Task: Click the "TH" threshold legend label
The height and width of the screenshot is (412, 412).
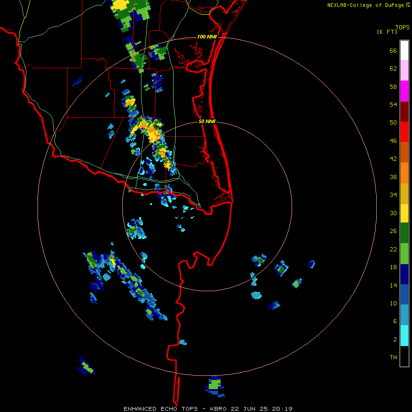Action: click(x=393, y=358)
